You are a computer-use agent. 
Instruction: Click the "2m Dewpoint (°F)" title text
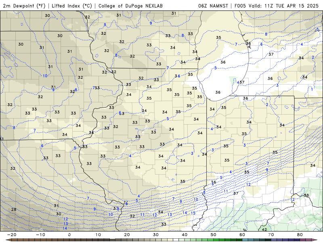pos(24,6)
